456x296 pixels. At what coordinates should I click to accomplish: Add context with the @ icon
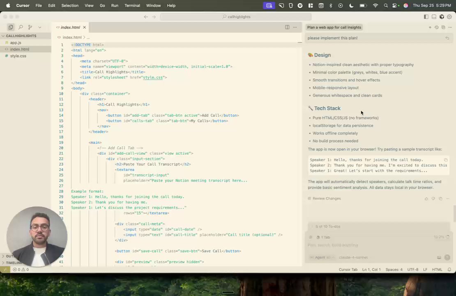coord(311,237)
